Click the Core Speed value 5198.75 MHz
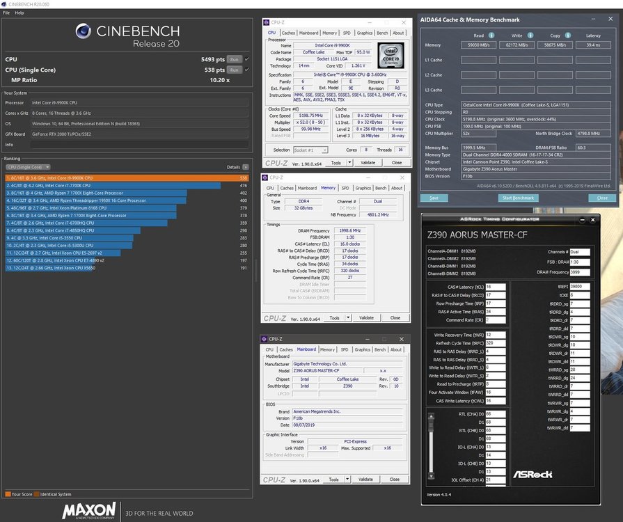Viewport: 623px width, 522px height. pos(311,116)
